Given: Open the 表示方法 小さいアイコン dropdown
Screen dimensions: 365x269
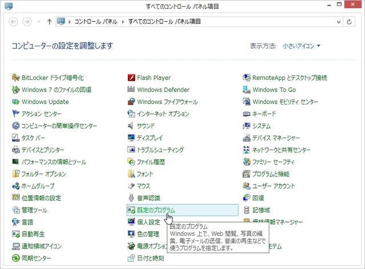Looking at the screenshot, I should [302, 46].
